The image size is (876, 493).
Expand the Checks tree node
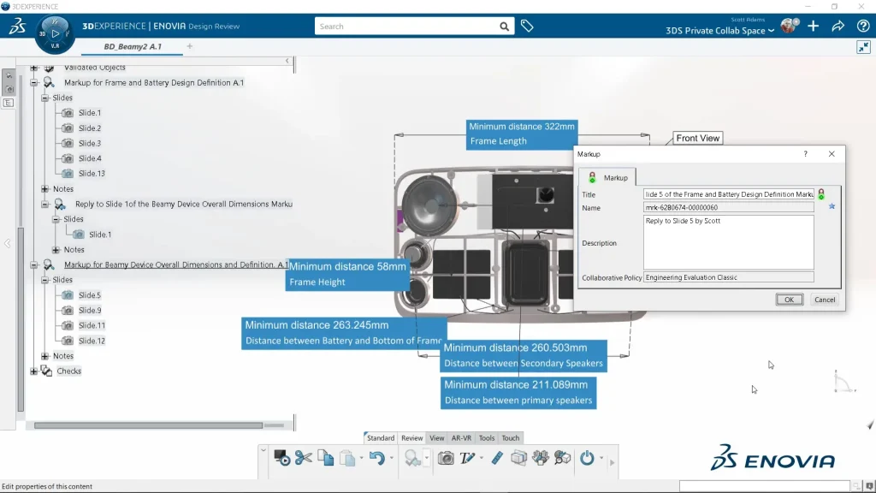coord(34,371)
